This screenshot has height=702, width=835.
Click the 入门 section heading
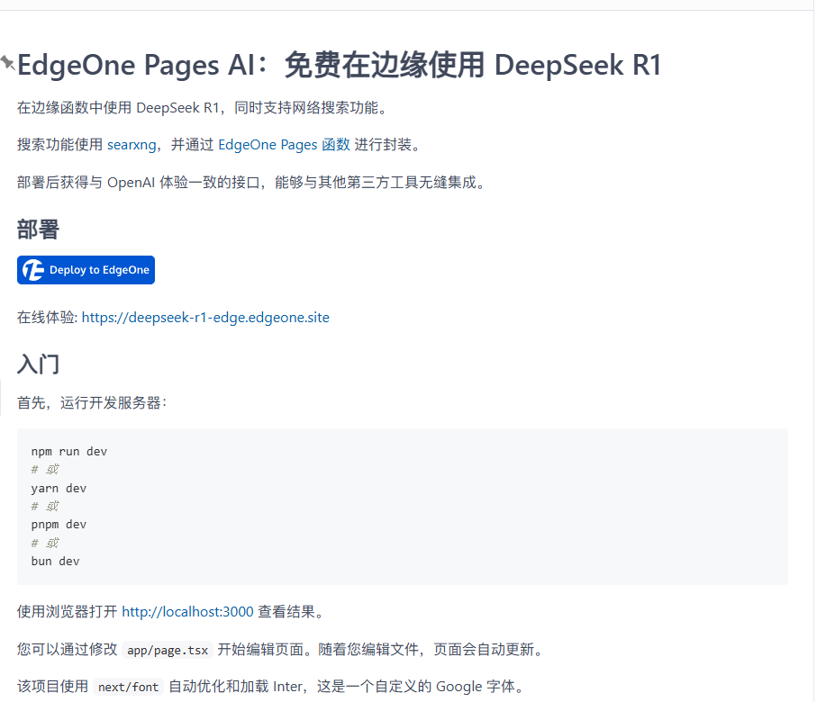(38, 364)
